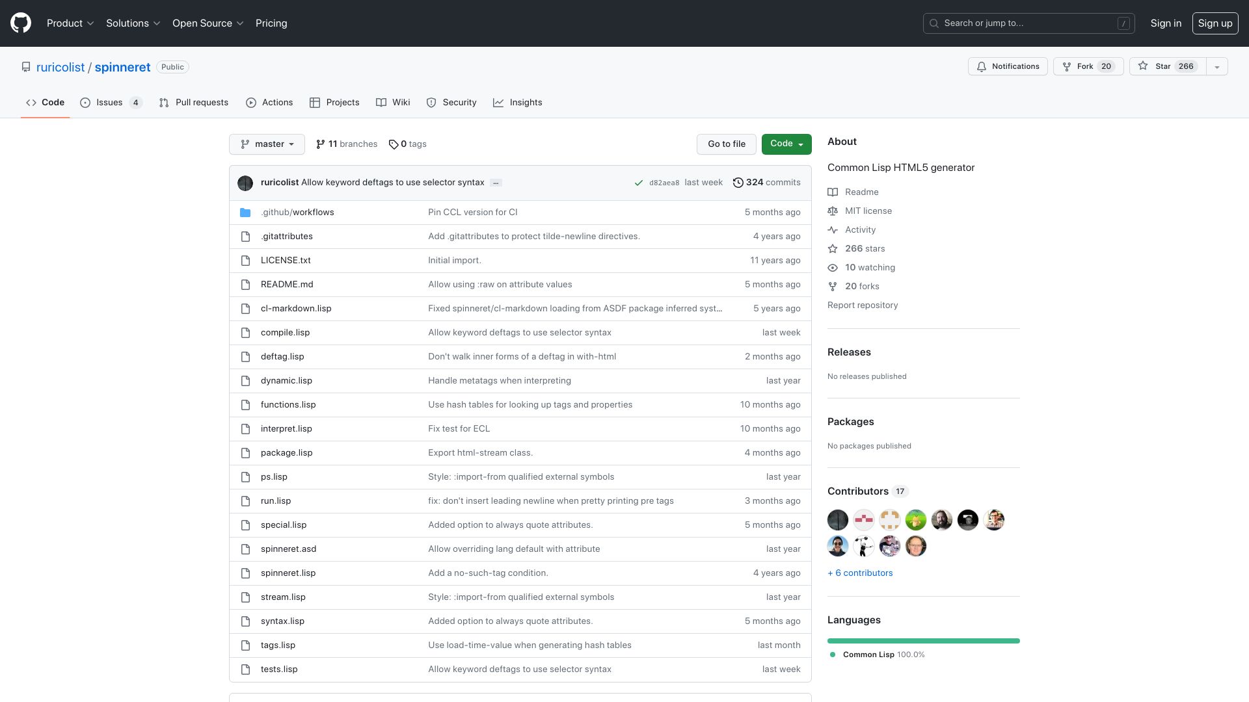Click the green commit status checkmark
Viewport: 1249px width, 702px height.
639,183
